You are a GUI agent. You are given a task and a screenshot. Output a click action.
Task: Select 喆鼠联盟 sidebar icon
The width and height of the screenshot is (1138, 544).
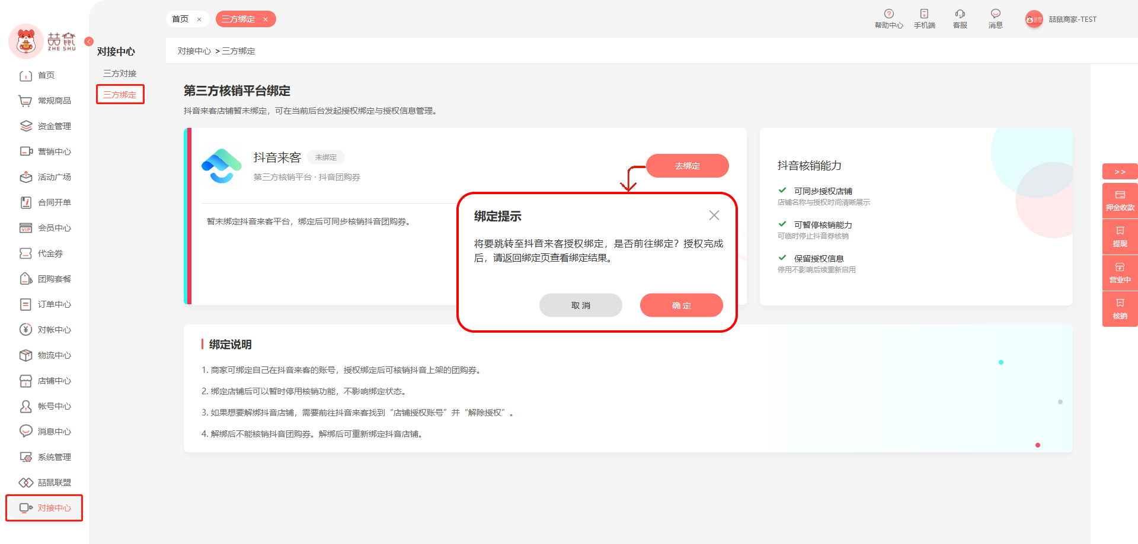point(25,483)
